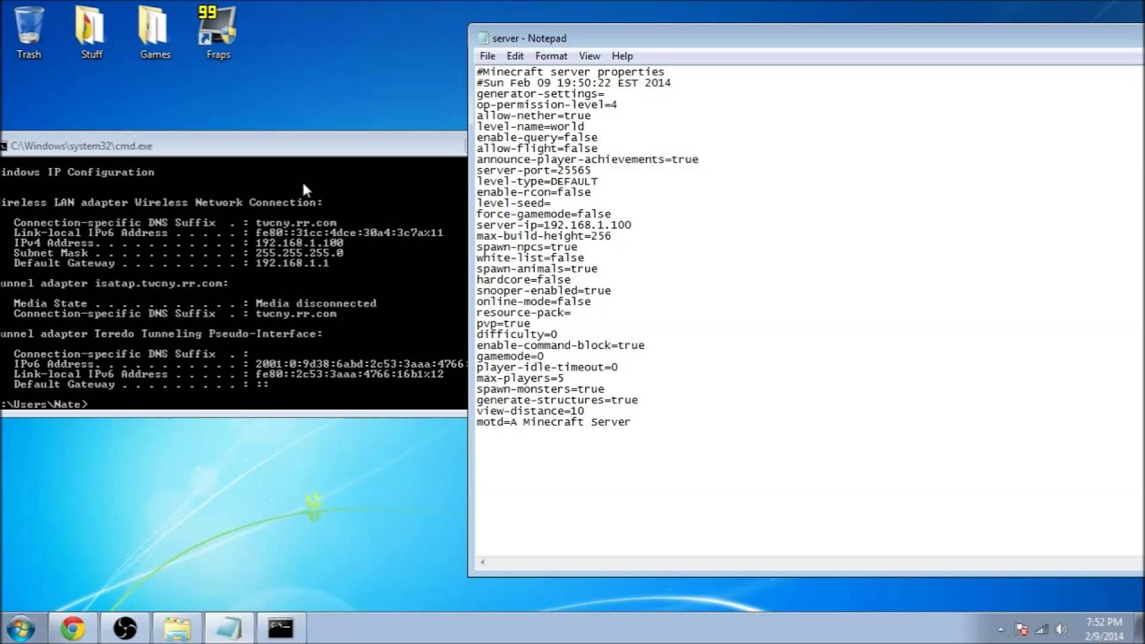Open the Edit menu in Notepad

[515, 56]
